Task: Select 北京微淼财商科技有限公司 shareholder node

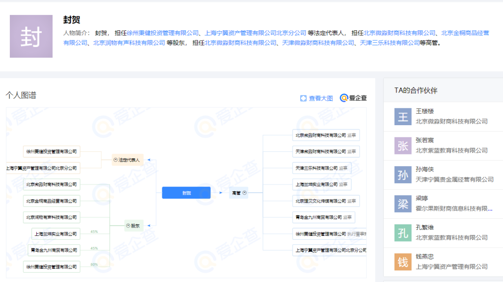Action: point(52,185)
